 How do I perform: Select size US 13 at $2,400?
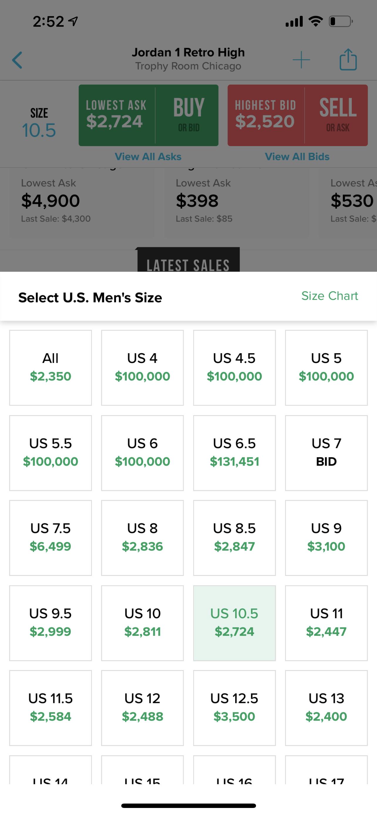point(326,707)
